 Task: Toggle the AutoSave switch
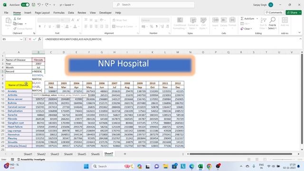[x=25, y=5]
